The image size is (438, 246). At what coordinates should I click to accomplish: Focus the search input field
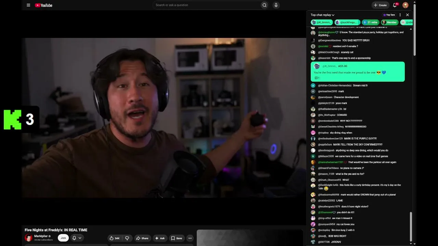click(x=206, y=5)
